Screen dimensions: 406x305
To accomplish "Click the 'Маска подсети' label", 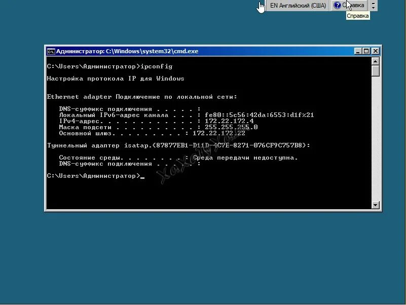I will coord(85,127).
